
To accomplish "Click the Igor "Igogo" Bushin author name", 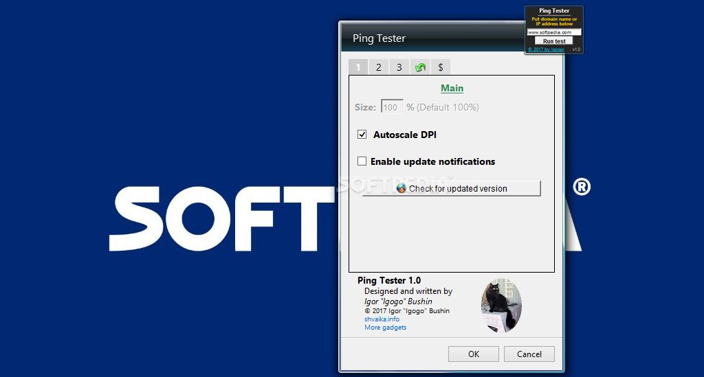I will (x=398, y=301).
